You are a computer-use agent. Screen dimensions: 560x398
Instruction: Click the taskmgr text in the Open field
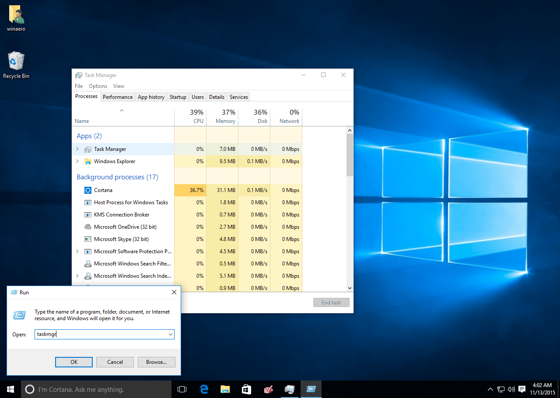click(x=46, y=334)
